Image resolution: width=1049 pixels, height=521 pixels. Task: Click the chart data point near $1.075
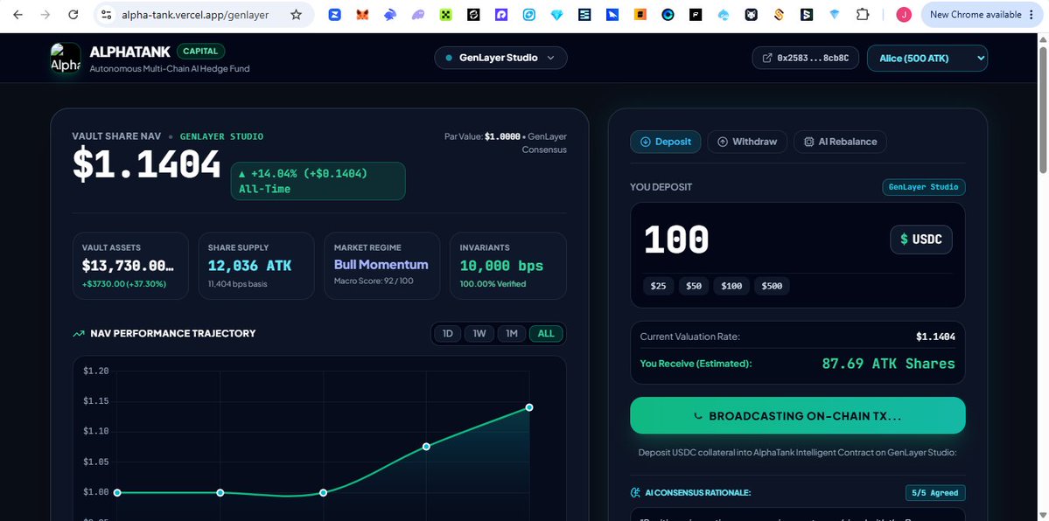(426, 446)
